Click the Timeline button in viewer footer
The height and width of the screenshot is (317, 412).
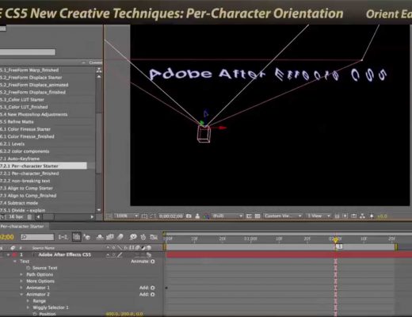(x=354, y=216)
